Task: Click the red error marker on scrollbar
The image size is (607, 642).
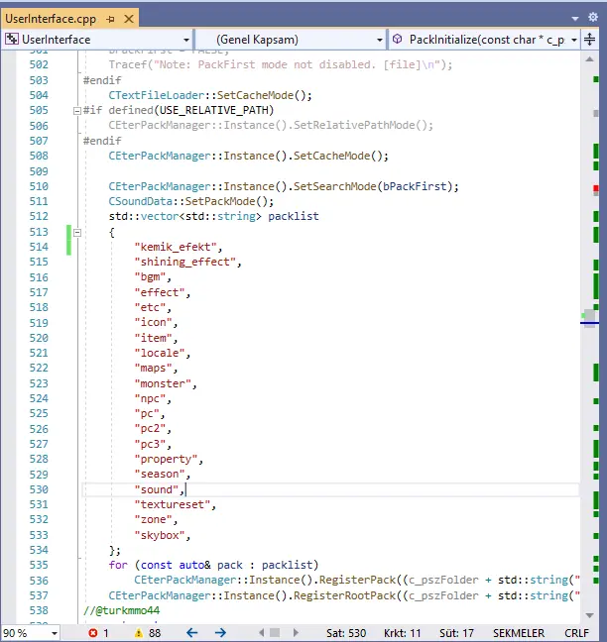Action: 595,188
